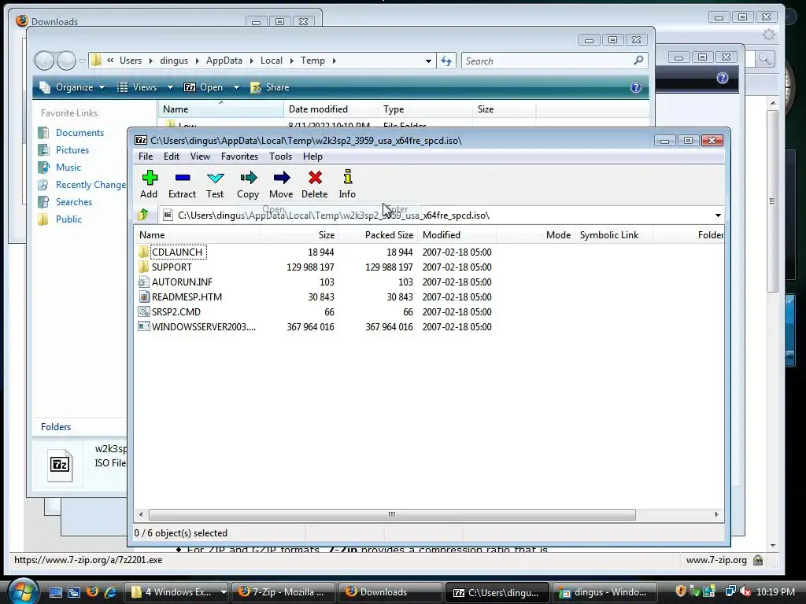Sort 7-Zip list by Size column

(x=300, y=234)
